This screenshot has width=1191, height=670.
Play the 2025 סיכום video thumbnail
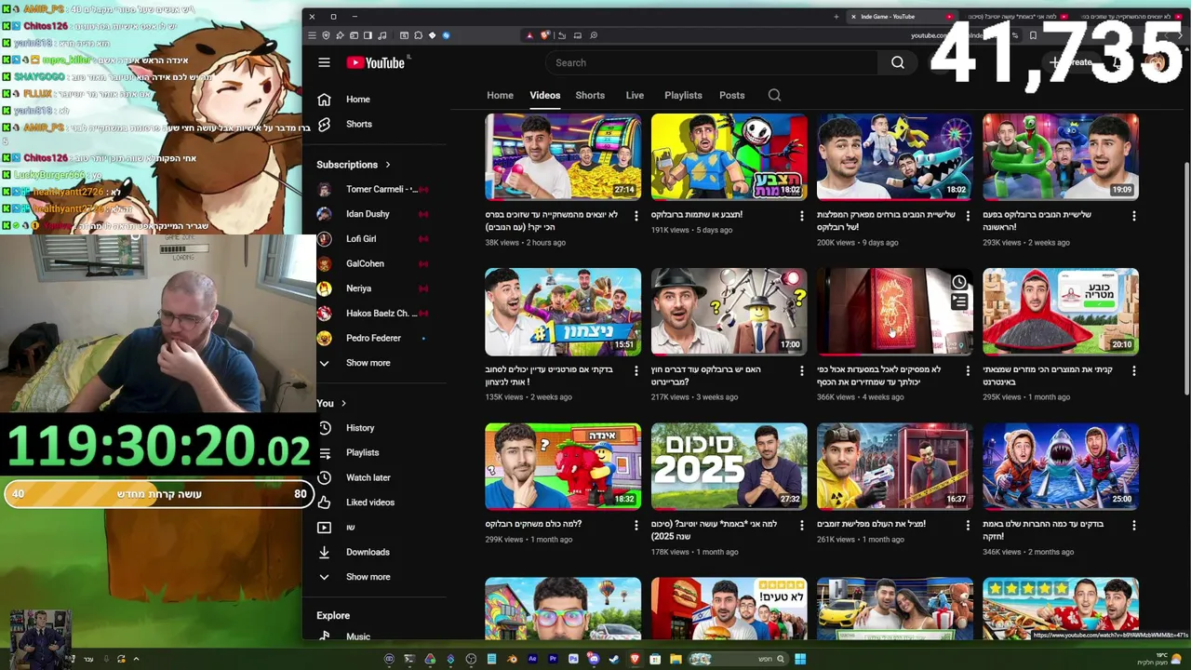pos(729,466)
